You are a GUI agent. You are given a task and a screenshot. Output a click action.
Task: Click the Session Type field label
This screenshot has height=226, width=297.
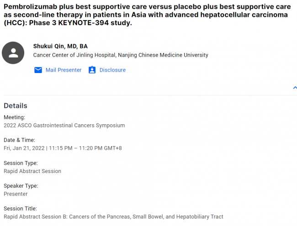point(21,163)
